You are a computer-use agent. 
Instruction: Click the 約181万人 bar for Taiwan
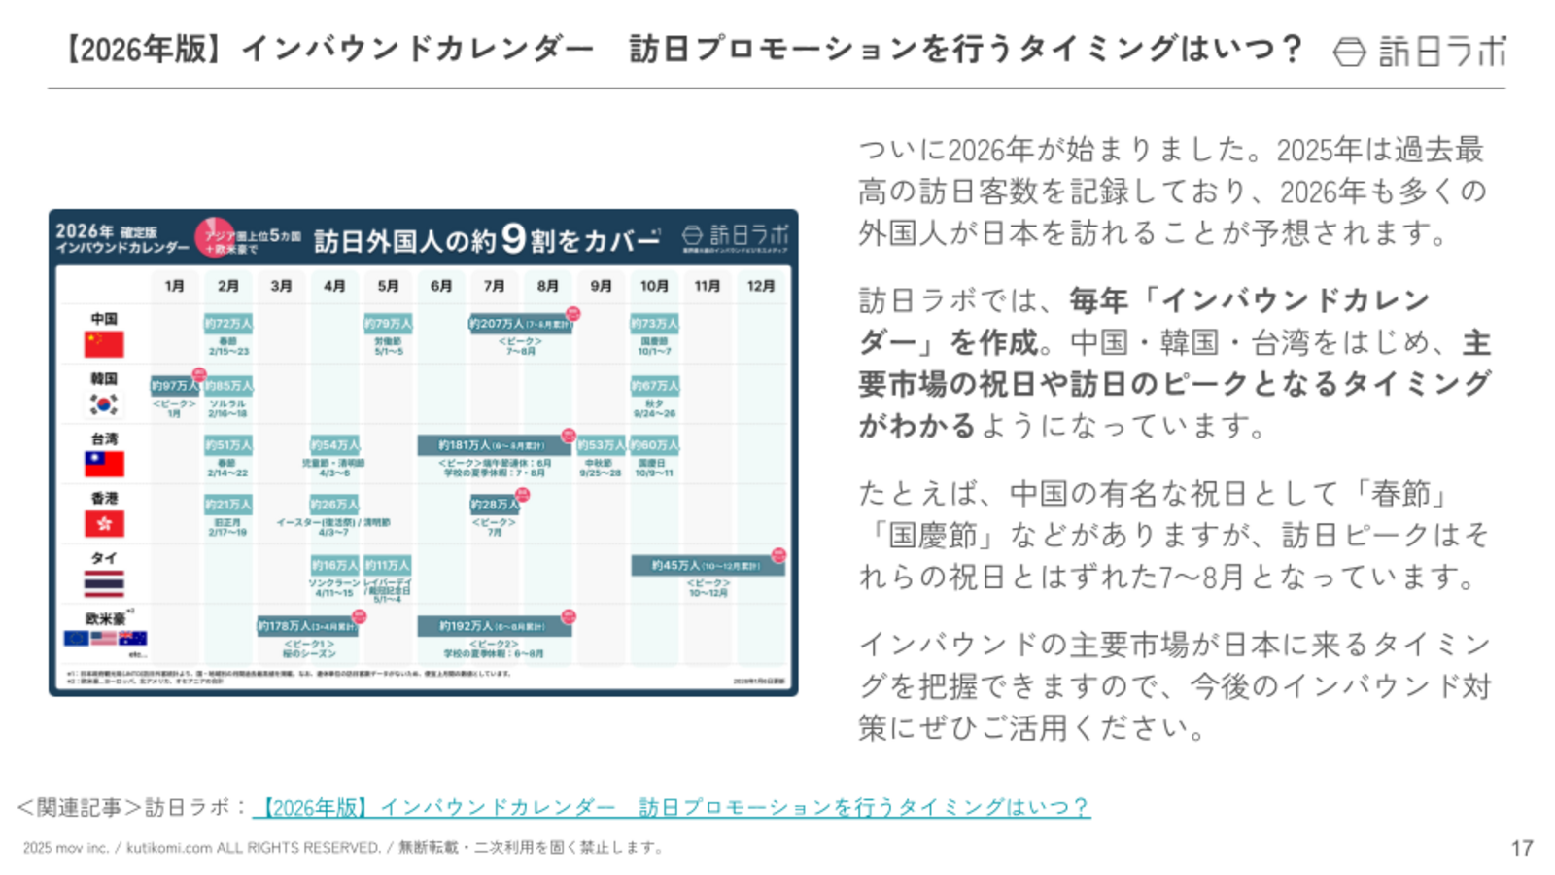pyautogui.click(x=496, y=442)
